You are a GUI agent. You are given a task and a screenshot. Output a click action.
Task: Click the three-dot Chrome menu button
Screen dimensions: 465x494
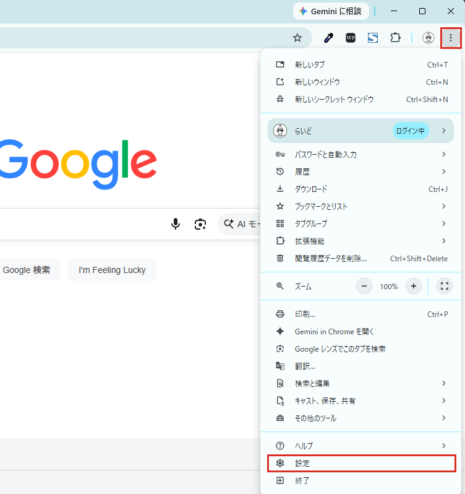[451, 38]
